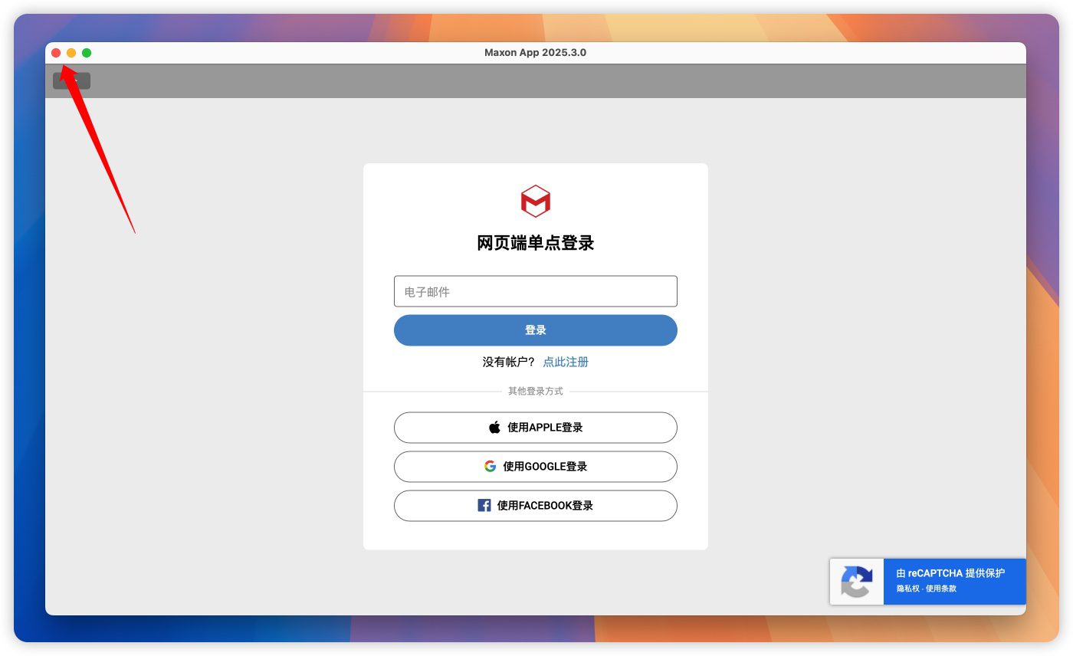Click the Apple logo icon
The height and width of the screenshot is (656, 1073).
(x=494, y=428)
